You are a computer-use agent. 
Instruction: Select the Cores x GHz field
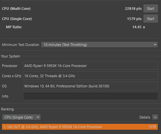click(90, 76)
